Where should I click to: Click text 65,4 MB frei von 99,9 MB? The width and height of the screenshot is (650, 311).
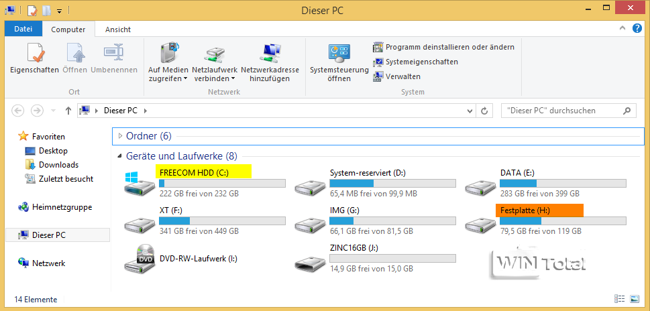click(x=374, y=194)
